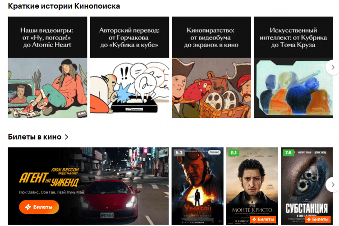Click the 5.3 rating badge on Хеллбой poster
This screenshot has height=226, width=339.
(179, 153)
